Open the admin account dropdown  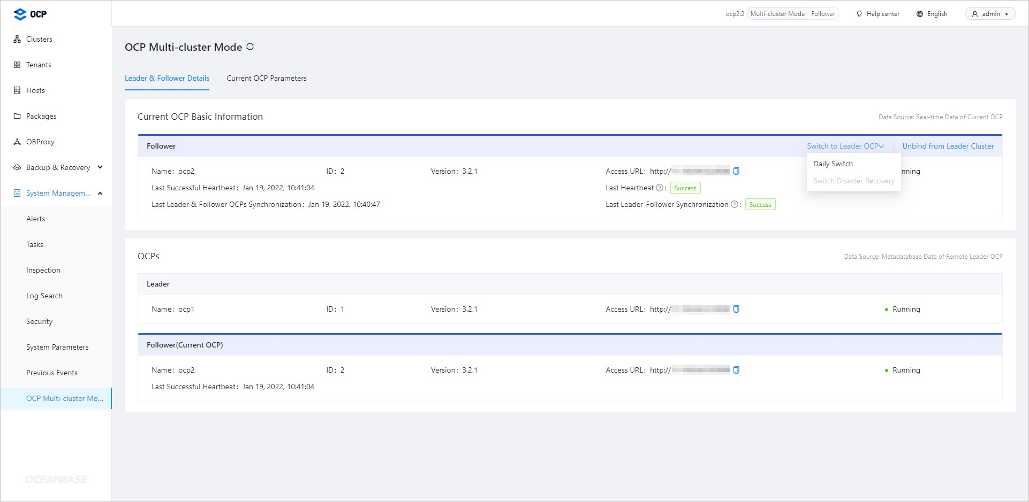coord(990,14)
